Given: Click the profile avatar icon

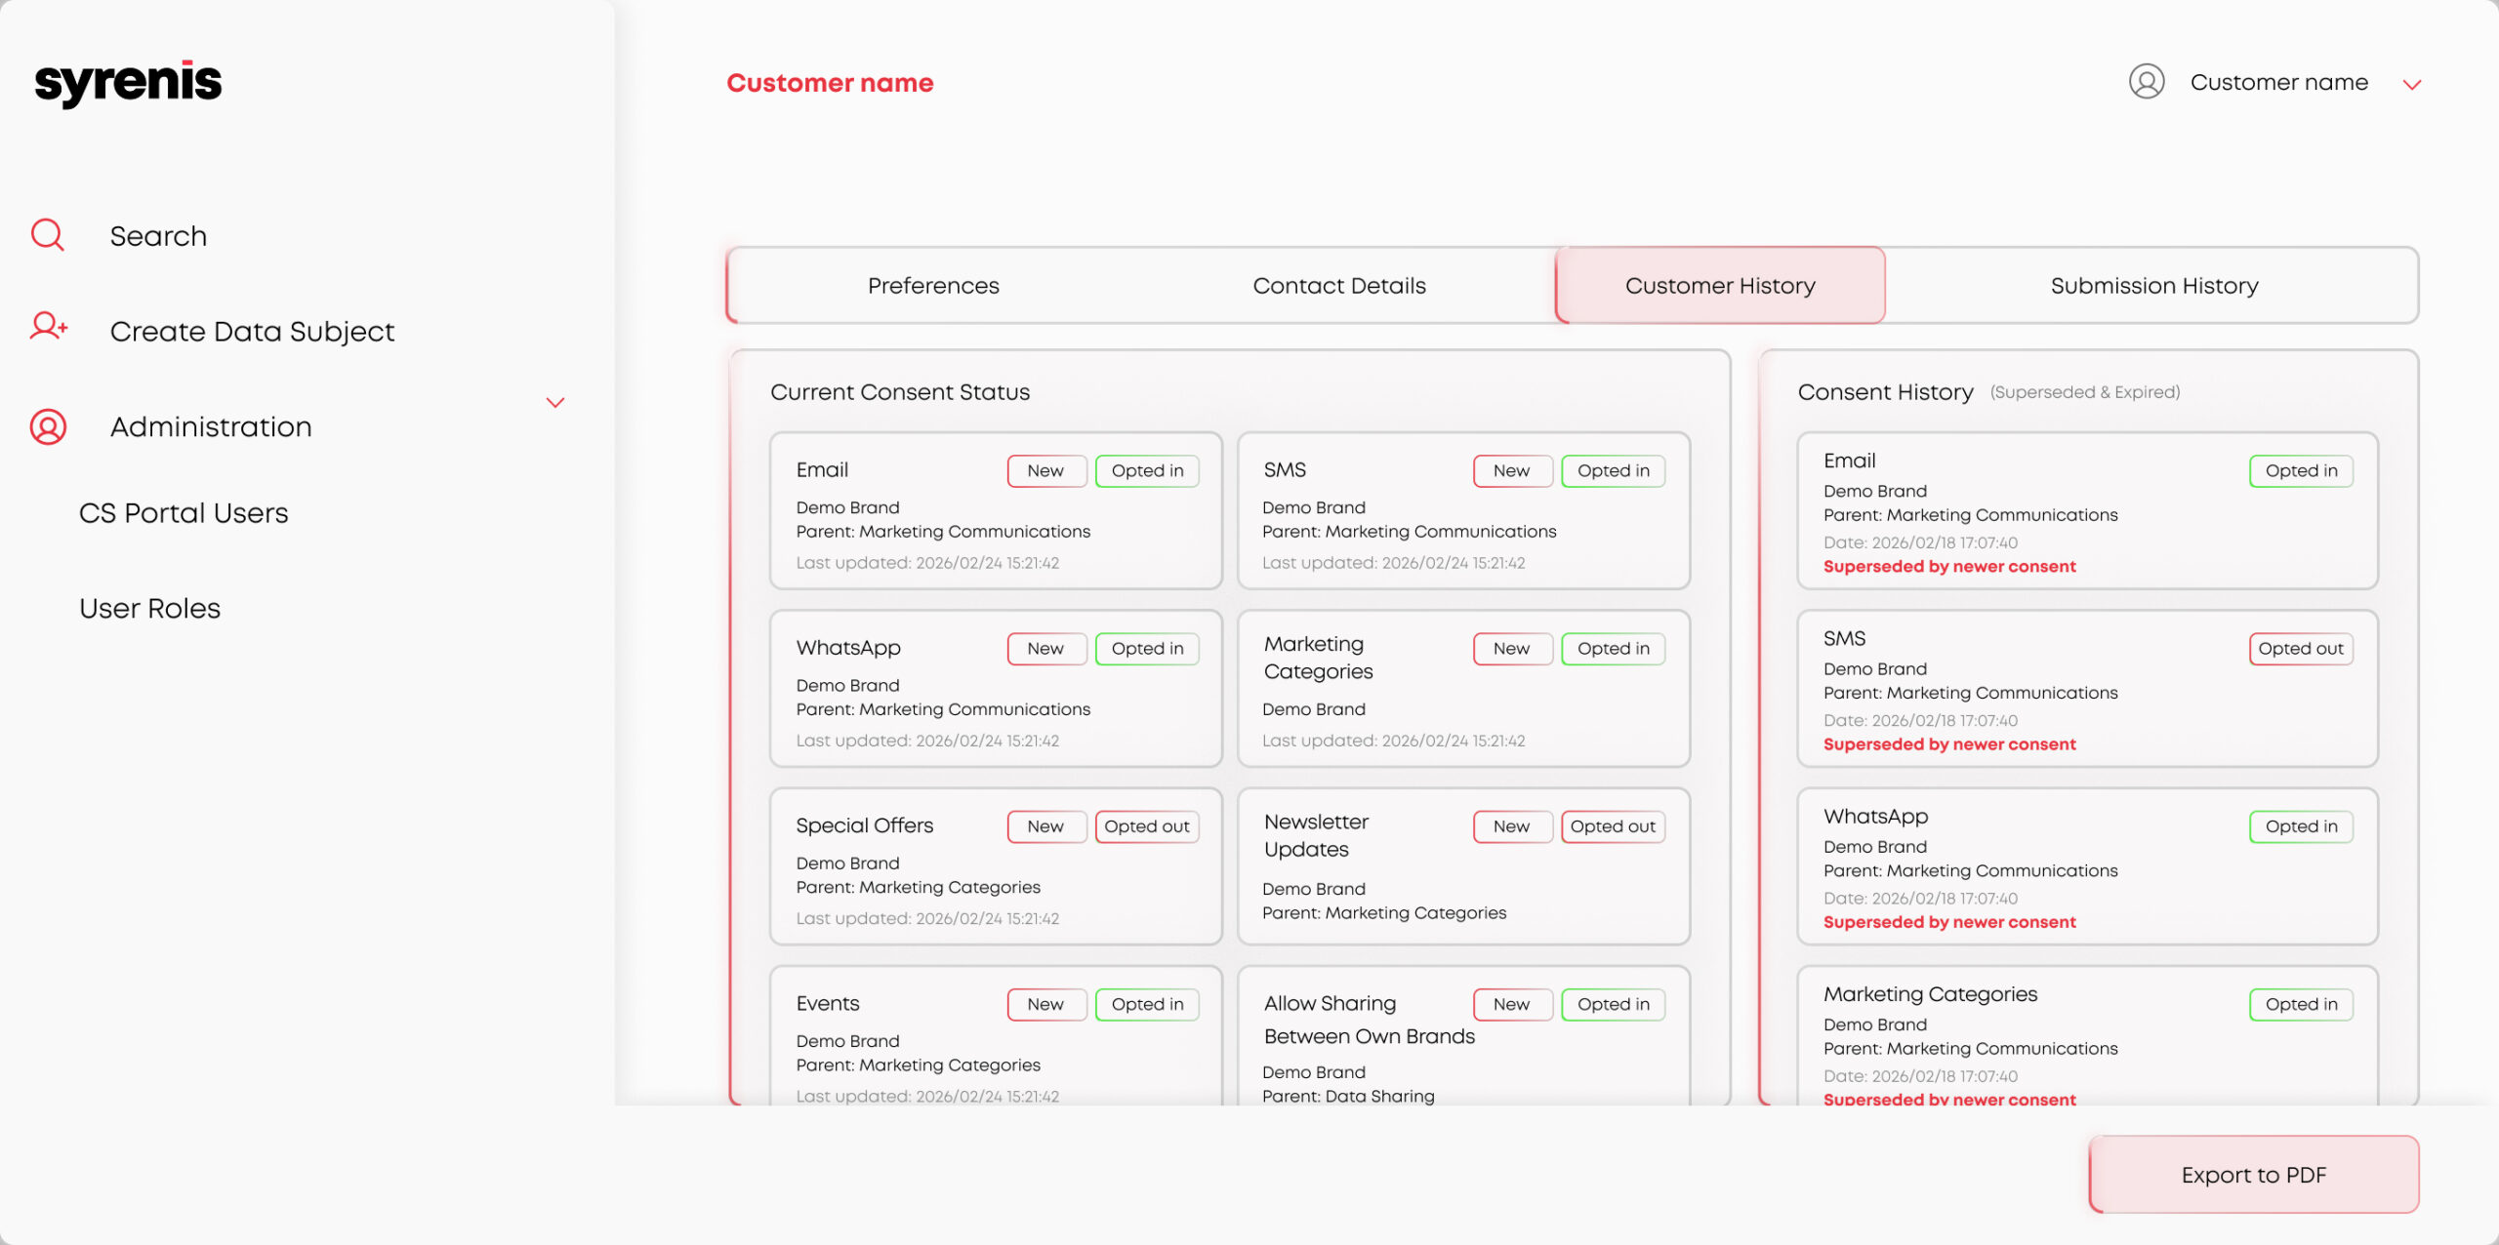Looking at the screenshot, I should tap(2146, 82).
